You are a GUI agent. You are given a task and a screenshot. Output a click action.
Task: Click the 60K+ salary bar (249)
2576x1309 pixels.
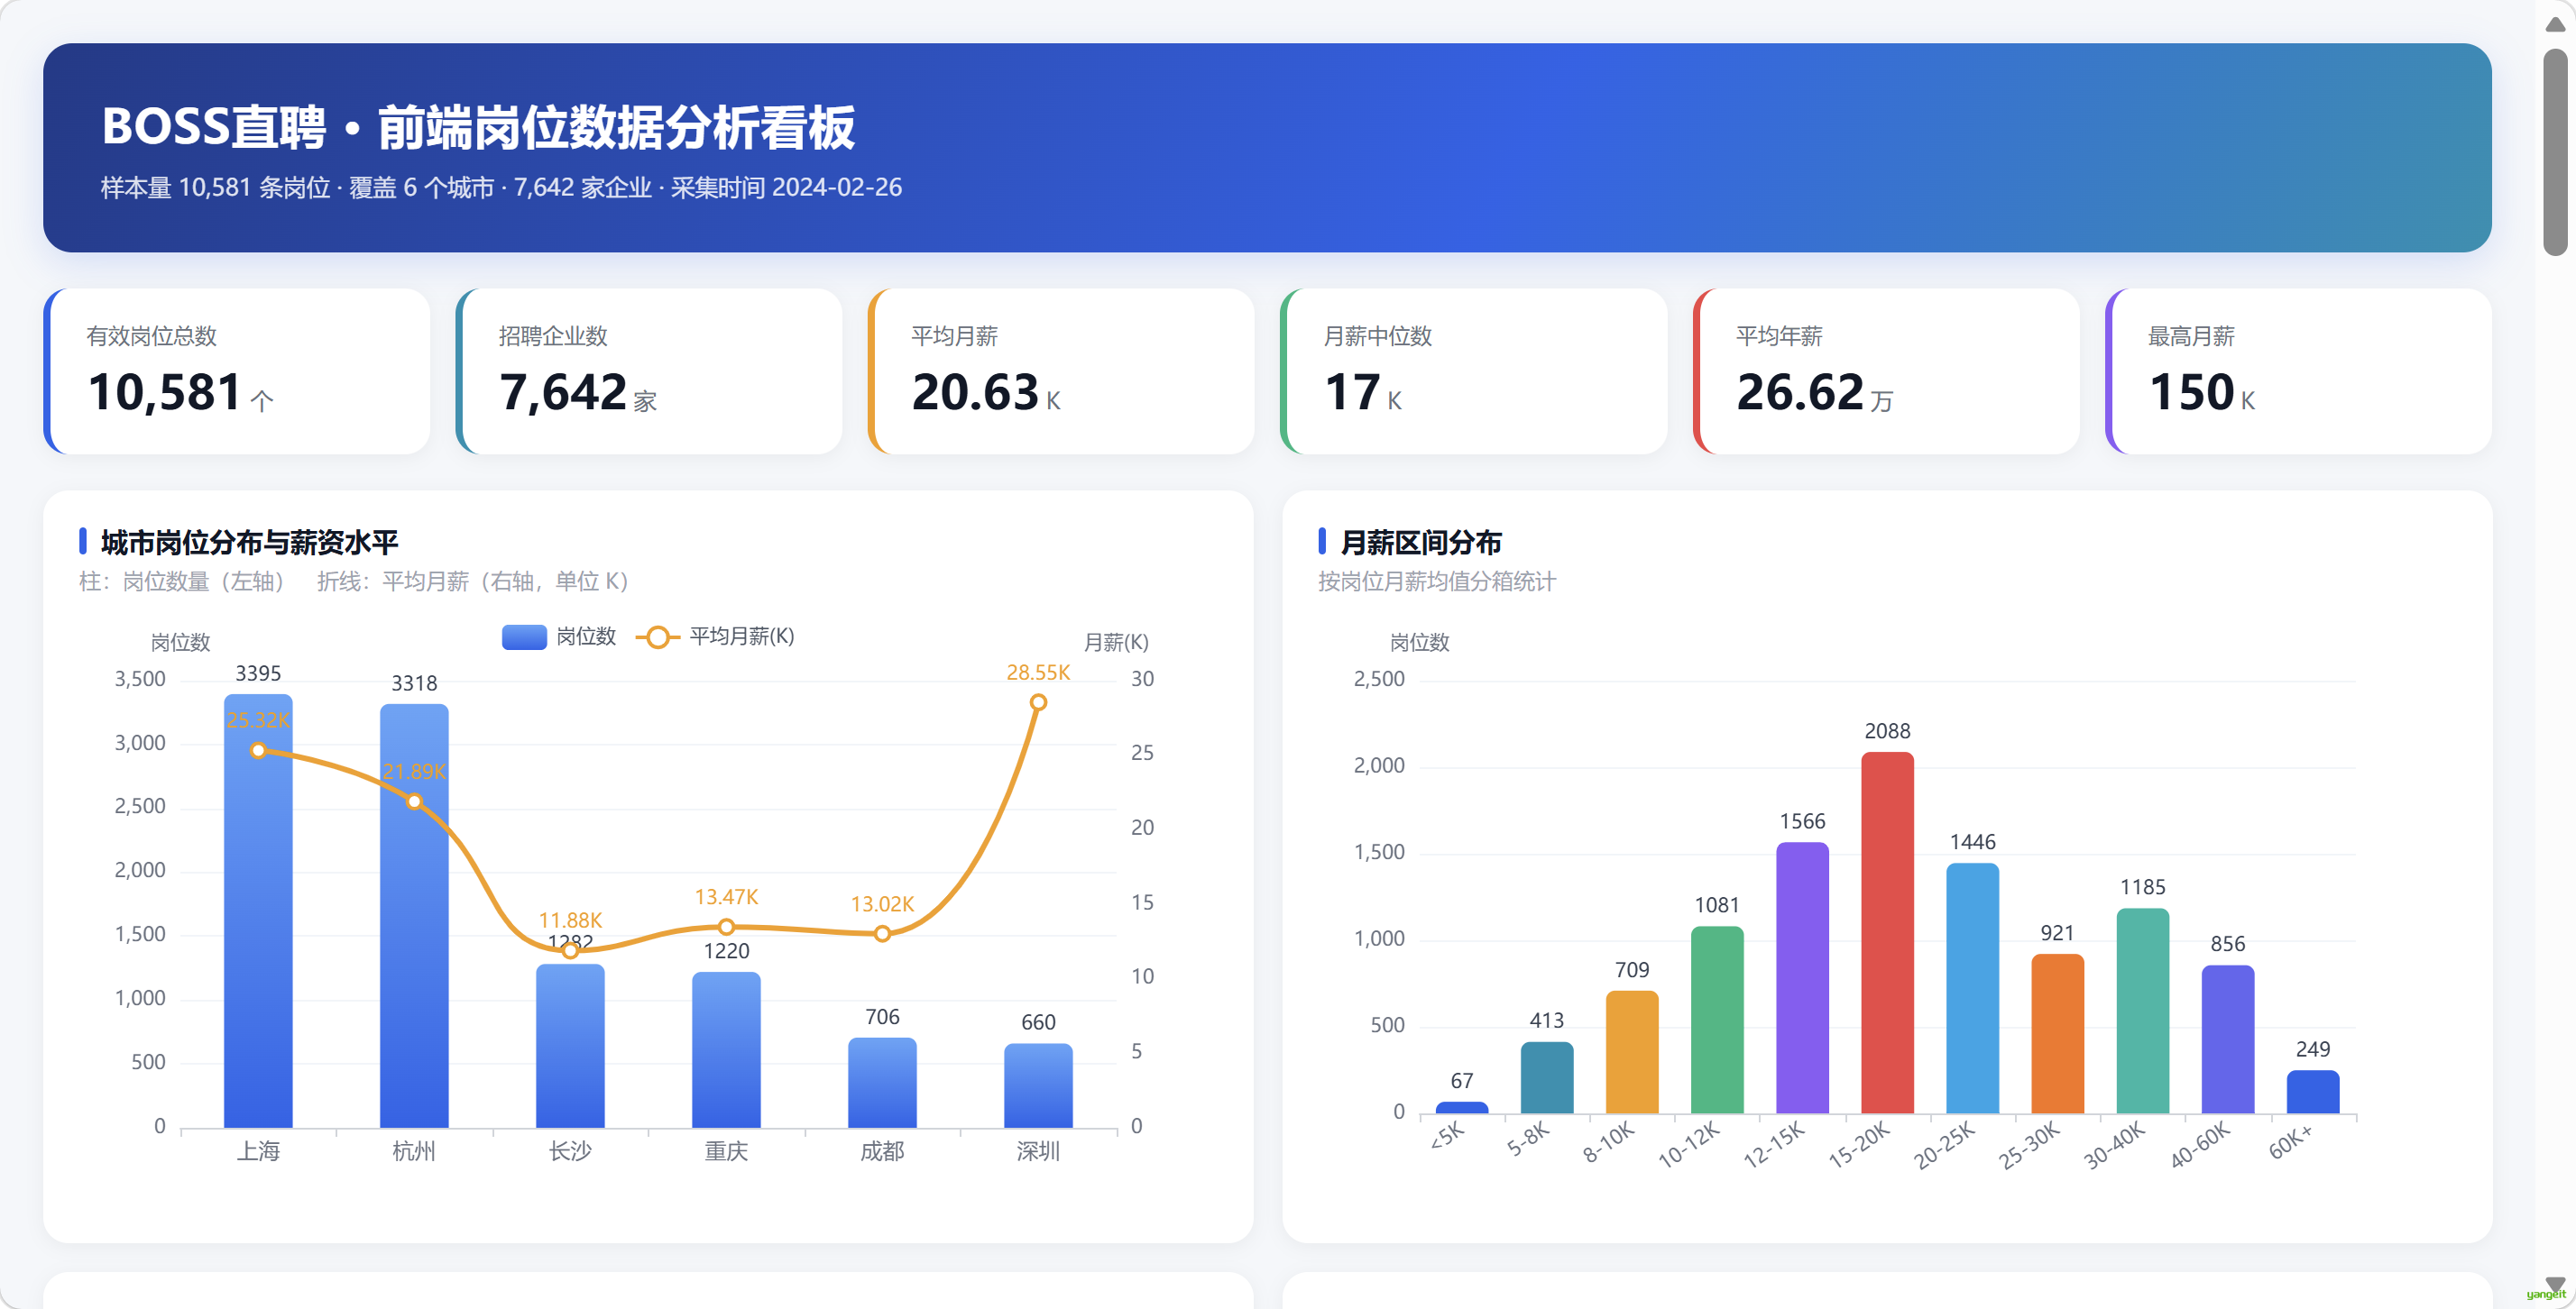(2313, 1092)
